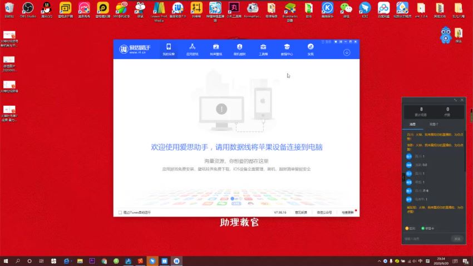Click the WeChat official account link
Screen dimensions: 473x266
[x=324, y=213]
